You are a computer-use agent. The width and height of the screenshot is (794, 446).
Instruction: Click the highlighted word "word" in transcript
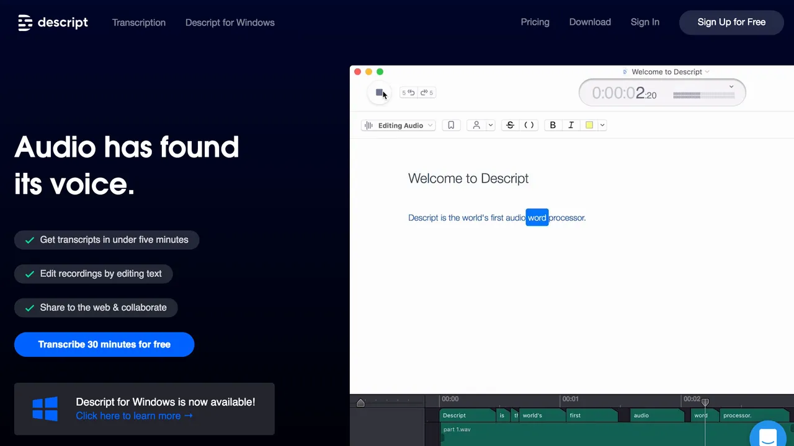[x=537, y=217]
